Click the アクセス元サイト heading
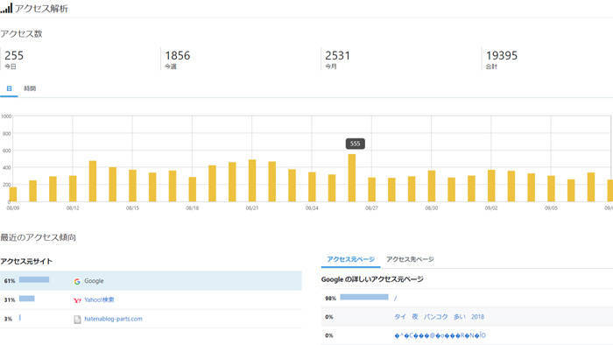 pyautogui.click(x=26, y=262)
